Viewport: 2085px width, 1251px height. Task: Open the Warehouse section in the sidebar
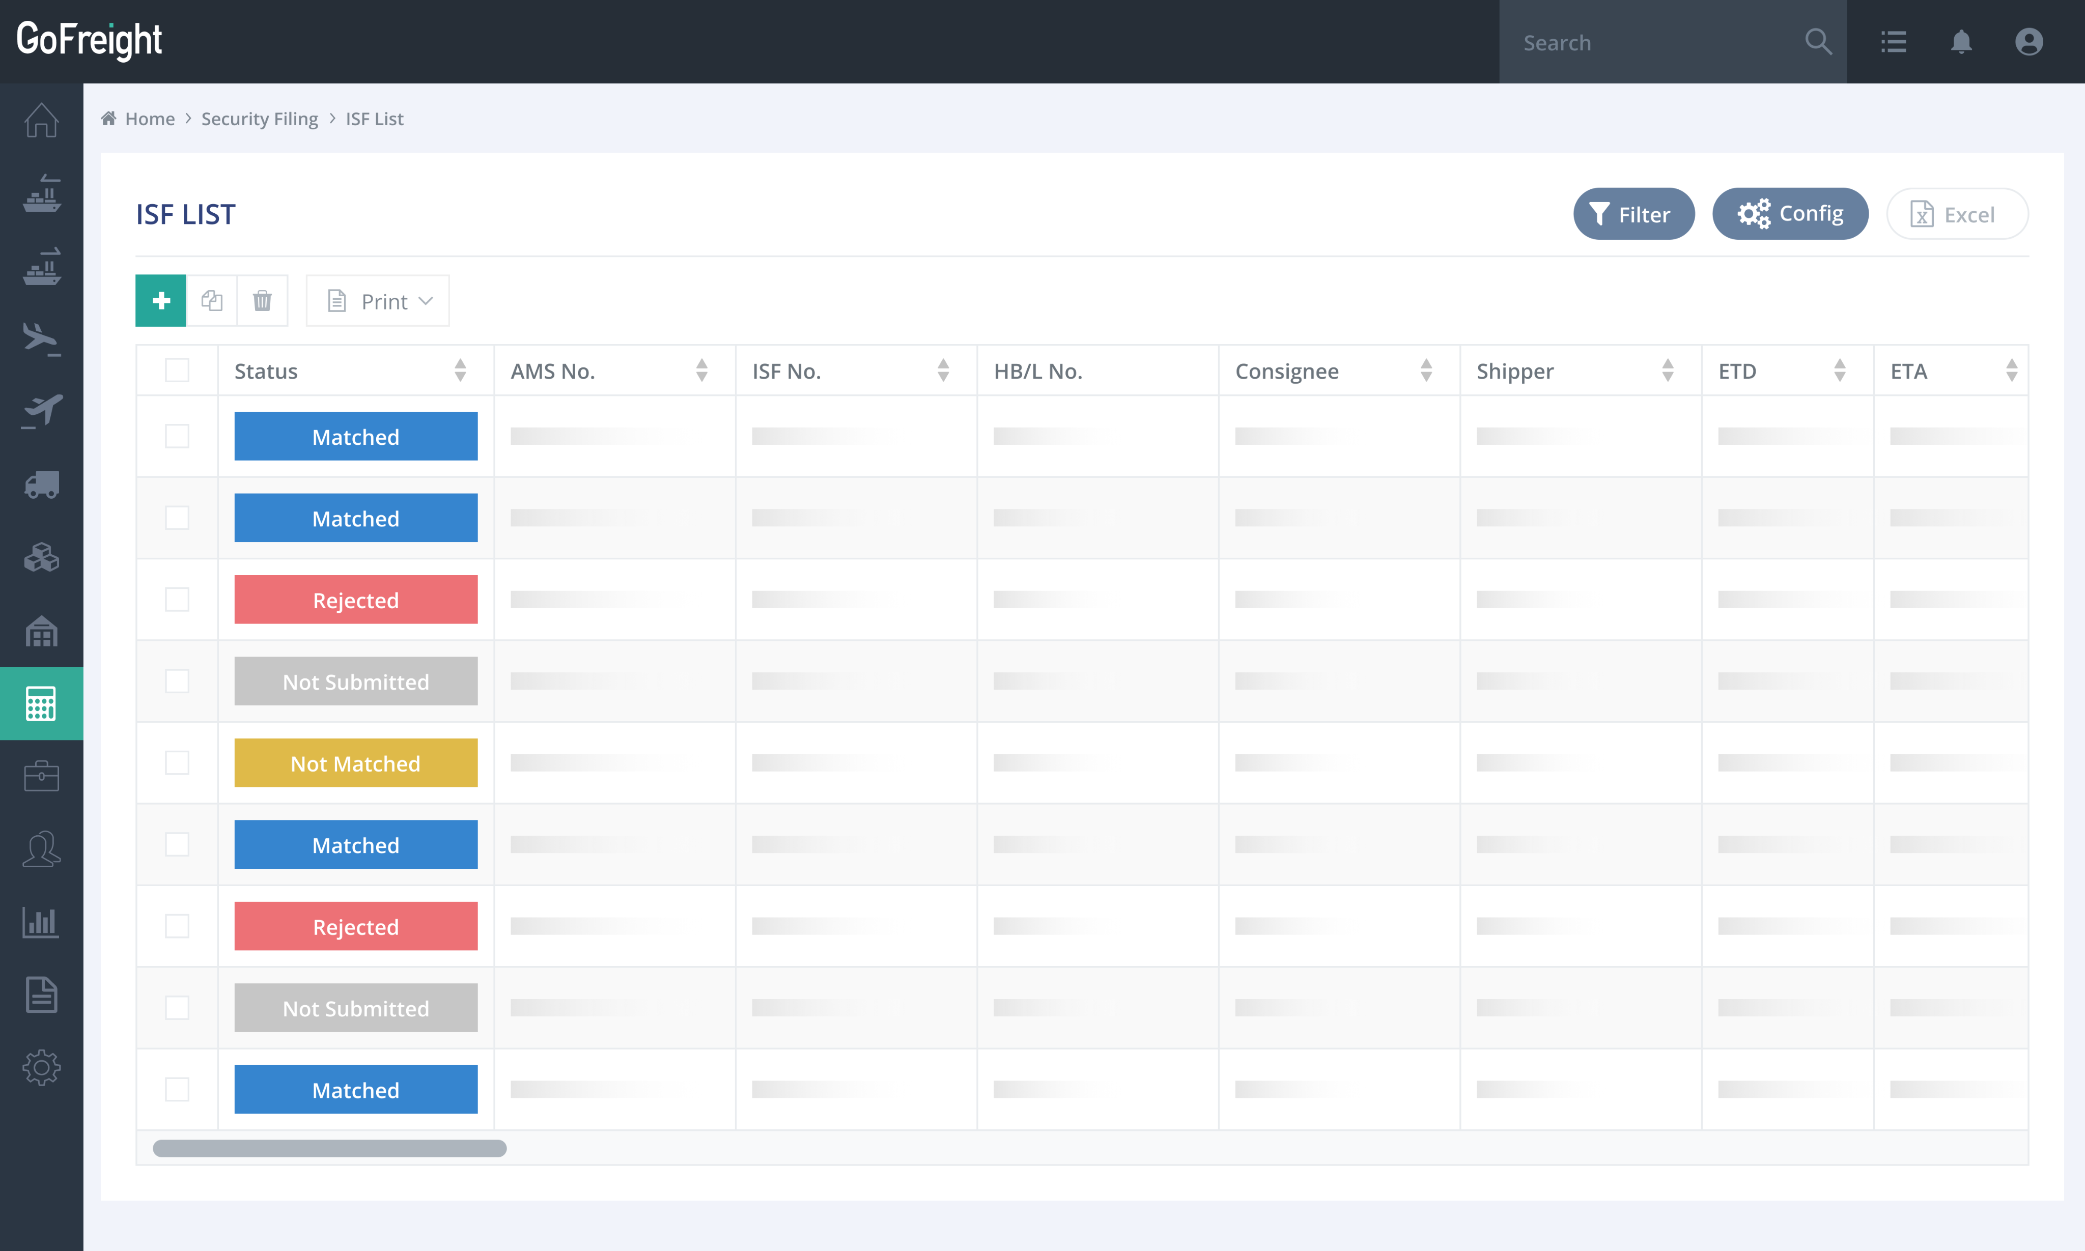(x=41, y=632)
